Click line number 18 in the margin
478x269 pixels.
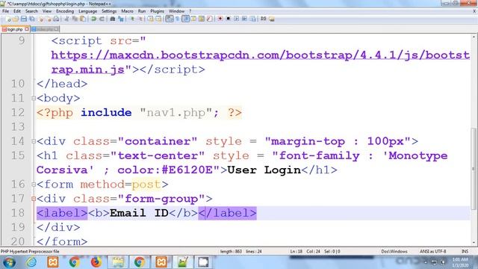18,213
